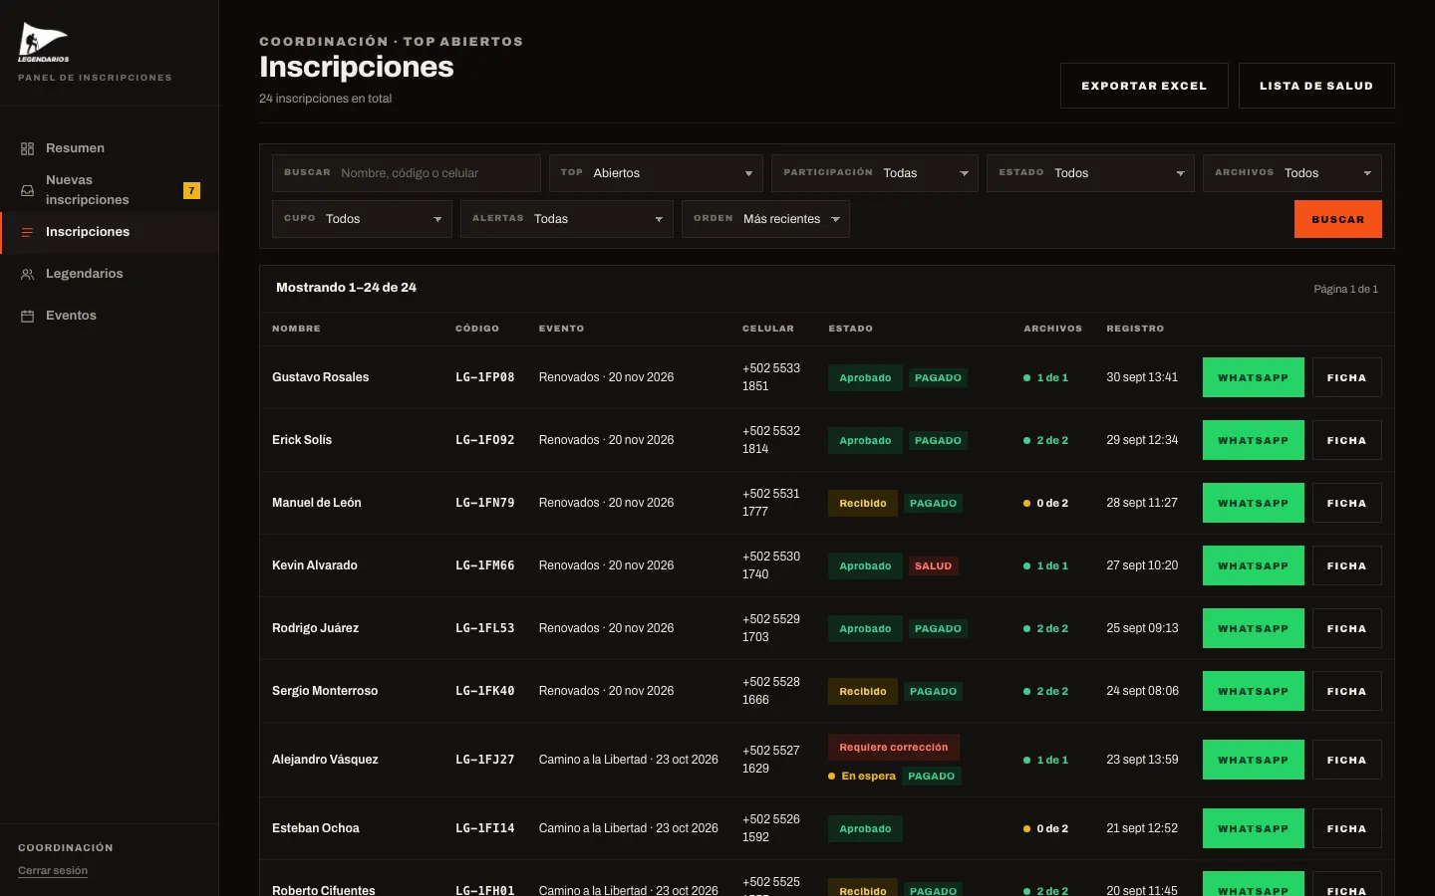Click the Requiere corrección status badge

click(894, 747)
